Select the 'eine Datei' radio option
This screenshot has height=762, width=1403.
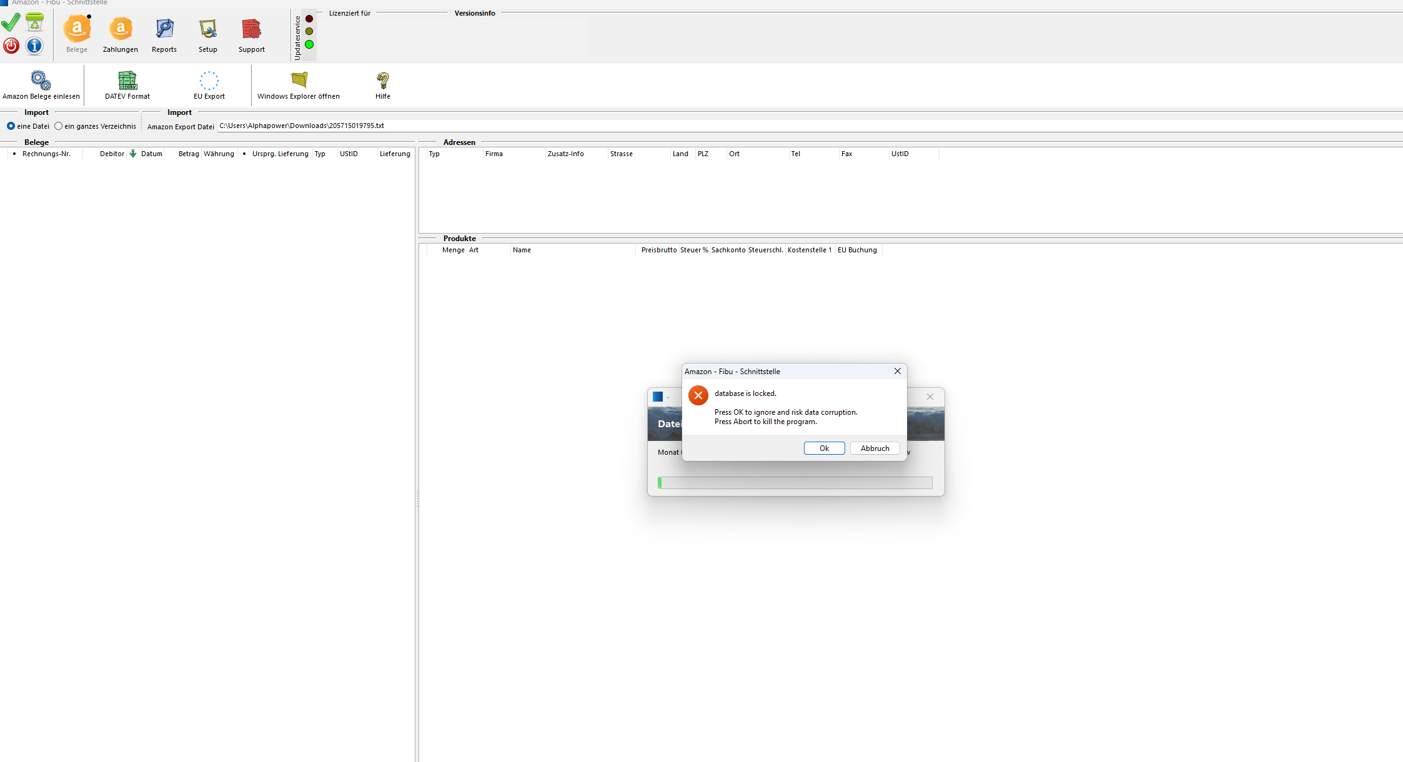click(11, 126)
